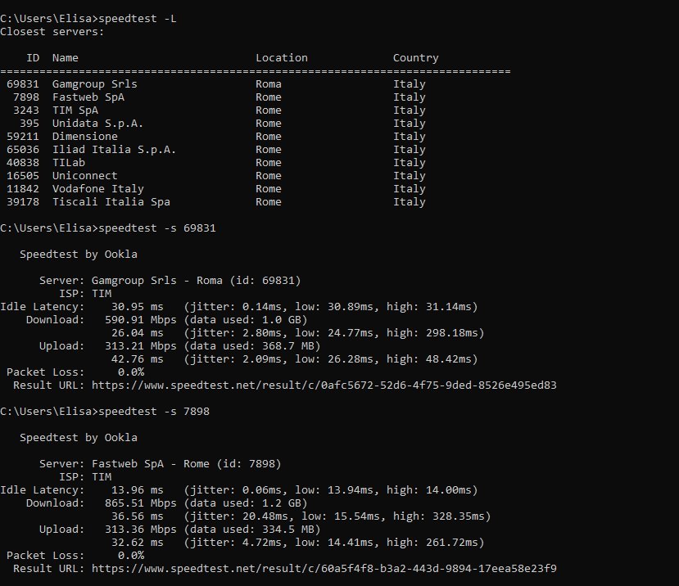Click the Location column header

(281, 58)
